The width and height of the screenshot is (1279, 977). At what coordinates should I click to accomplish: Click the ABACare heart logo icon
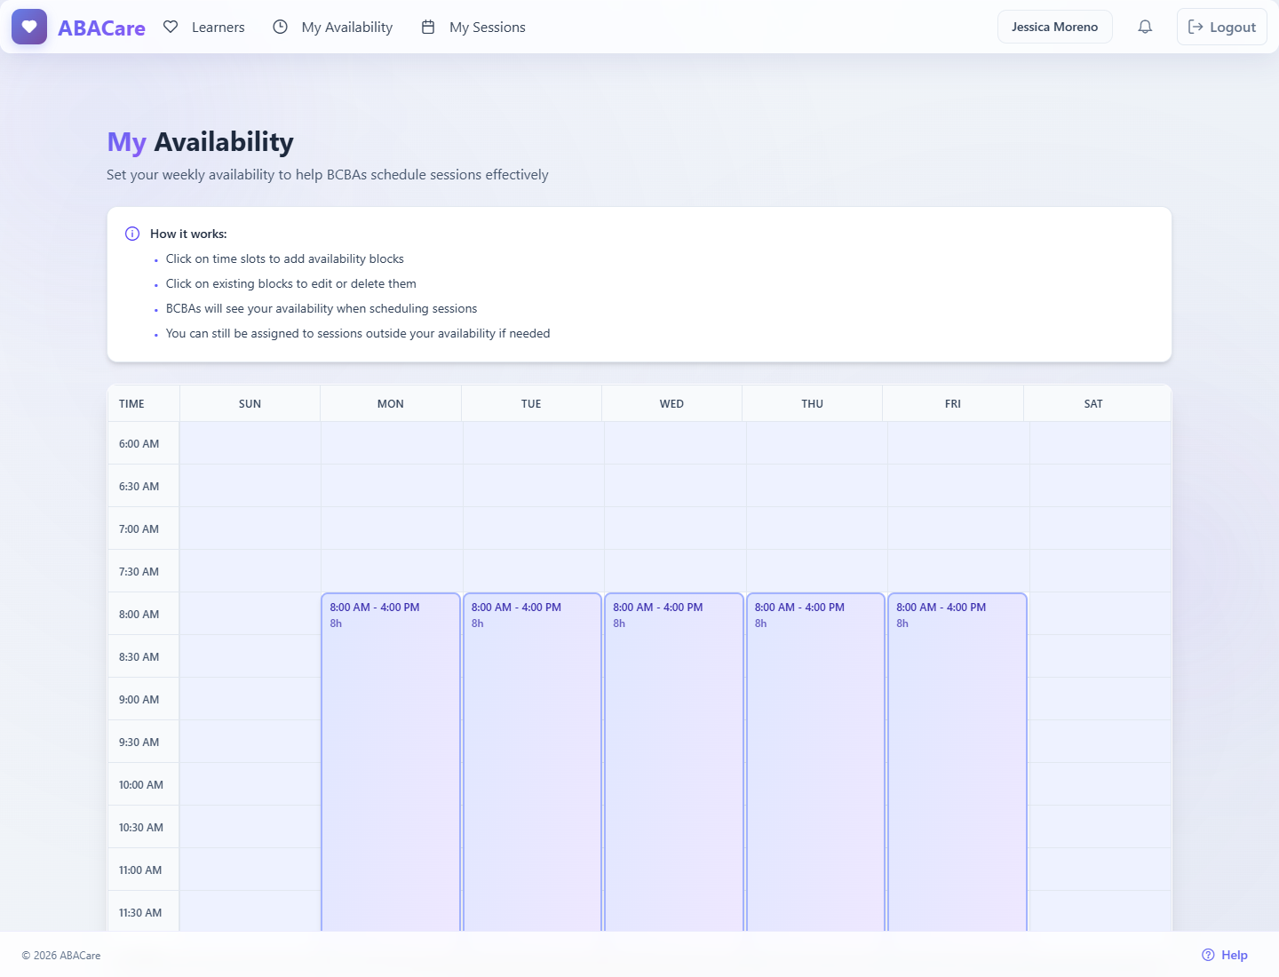tap(29, 27)
